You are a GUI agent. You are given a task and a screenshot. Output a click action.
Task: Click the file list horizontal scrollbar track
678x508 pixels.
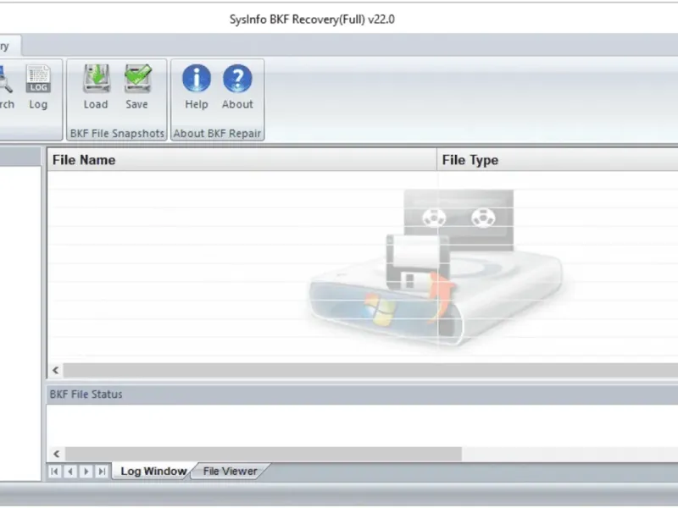point(370,370)
